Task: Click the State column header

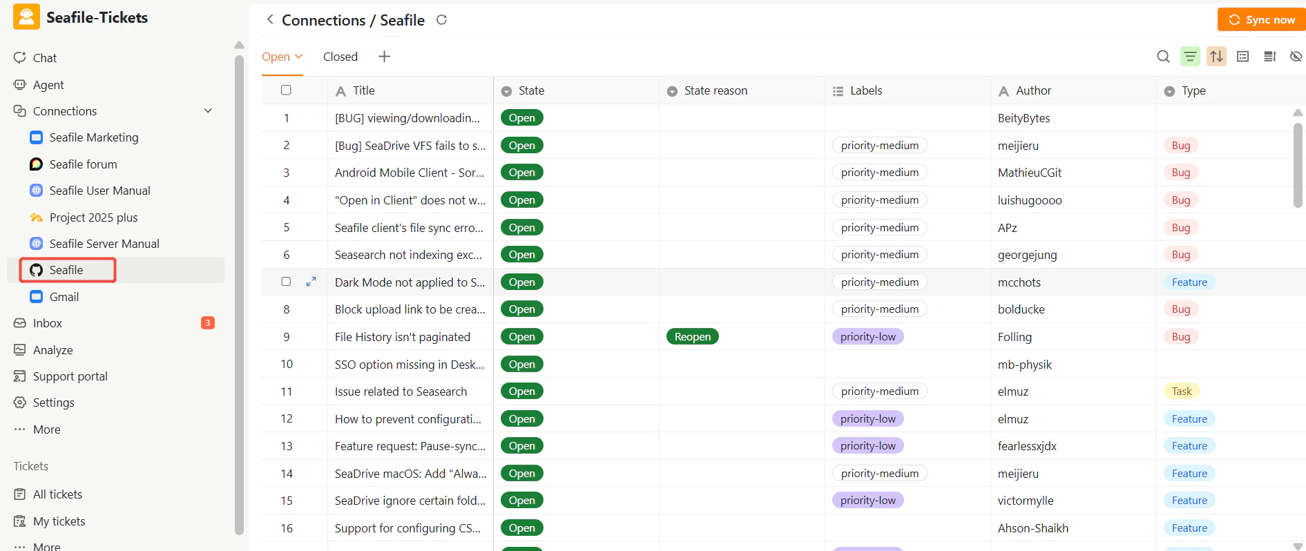Action: click(576, 90)
